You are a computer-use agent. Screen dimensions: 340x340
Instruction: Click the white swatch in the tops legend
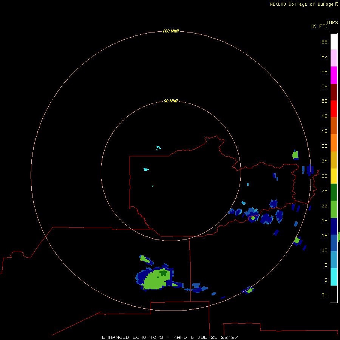(x=334, y=42)
